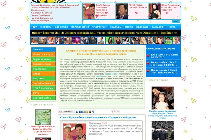Click первые серии link in the intro text
Image resolution: width=211 pixels, height=140 pixels.
click(111, 74)
